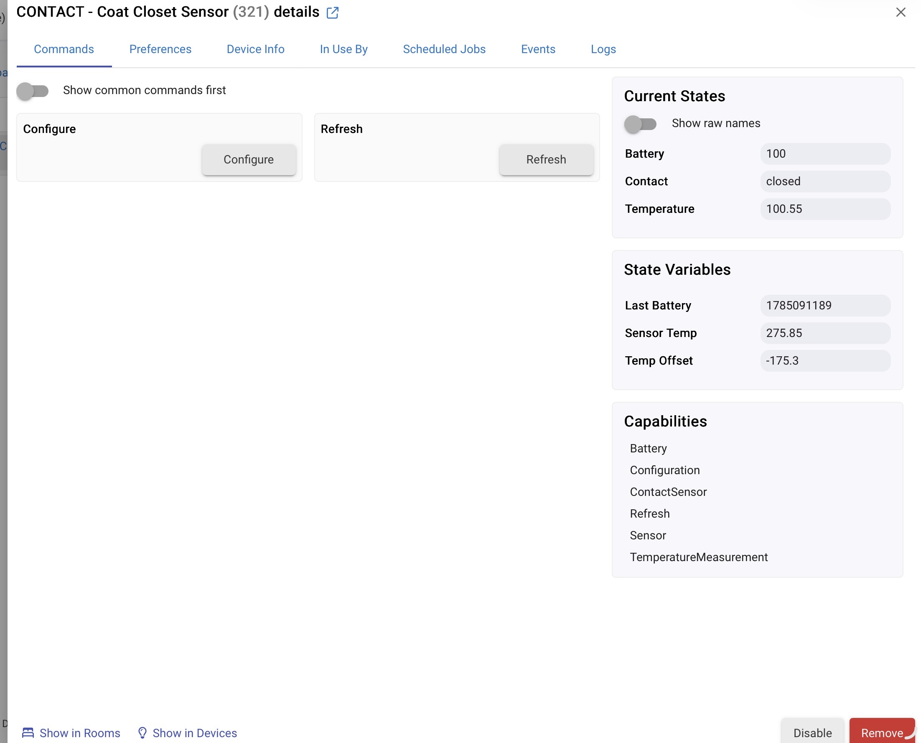
Task: Open the Events tab
Action: click(538, 49)
